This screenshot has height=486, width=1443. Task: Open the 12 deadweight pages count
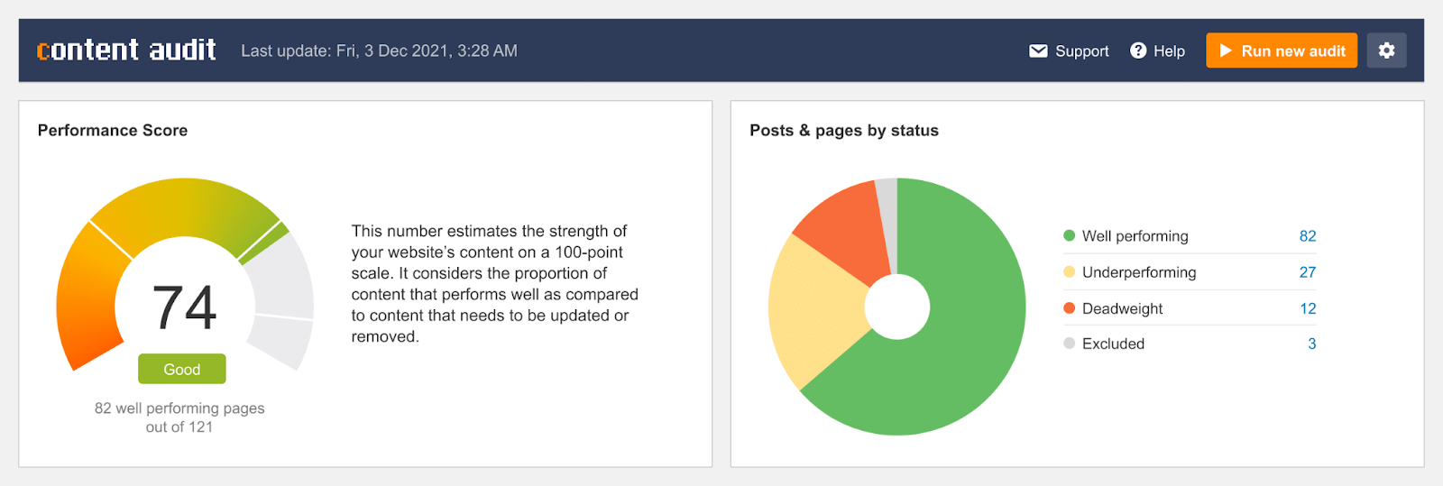pos(1308,308)
